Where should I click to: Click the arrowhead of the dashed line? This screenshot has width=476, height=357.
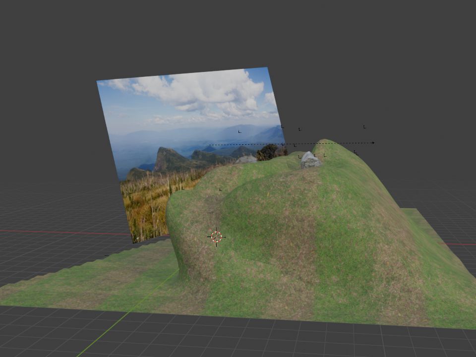coord(373,143)
